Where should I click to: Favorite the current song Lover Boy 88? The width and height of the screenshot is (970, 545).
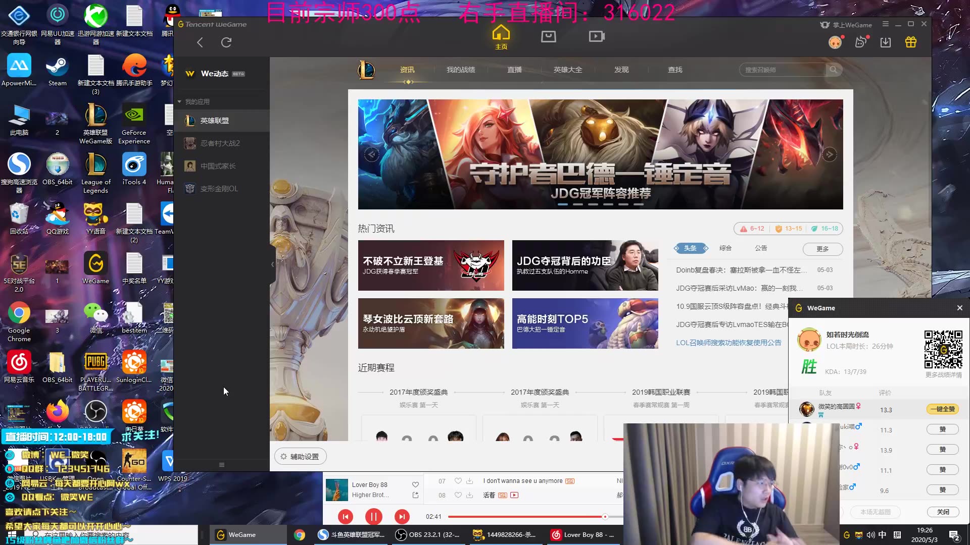coord(415,484)
